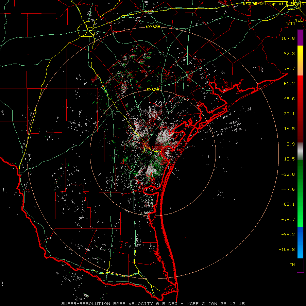
Task: Click the yellow-orange segment of velocity color bar
Action: pos(300,61)
